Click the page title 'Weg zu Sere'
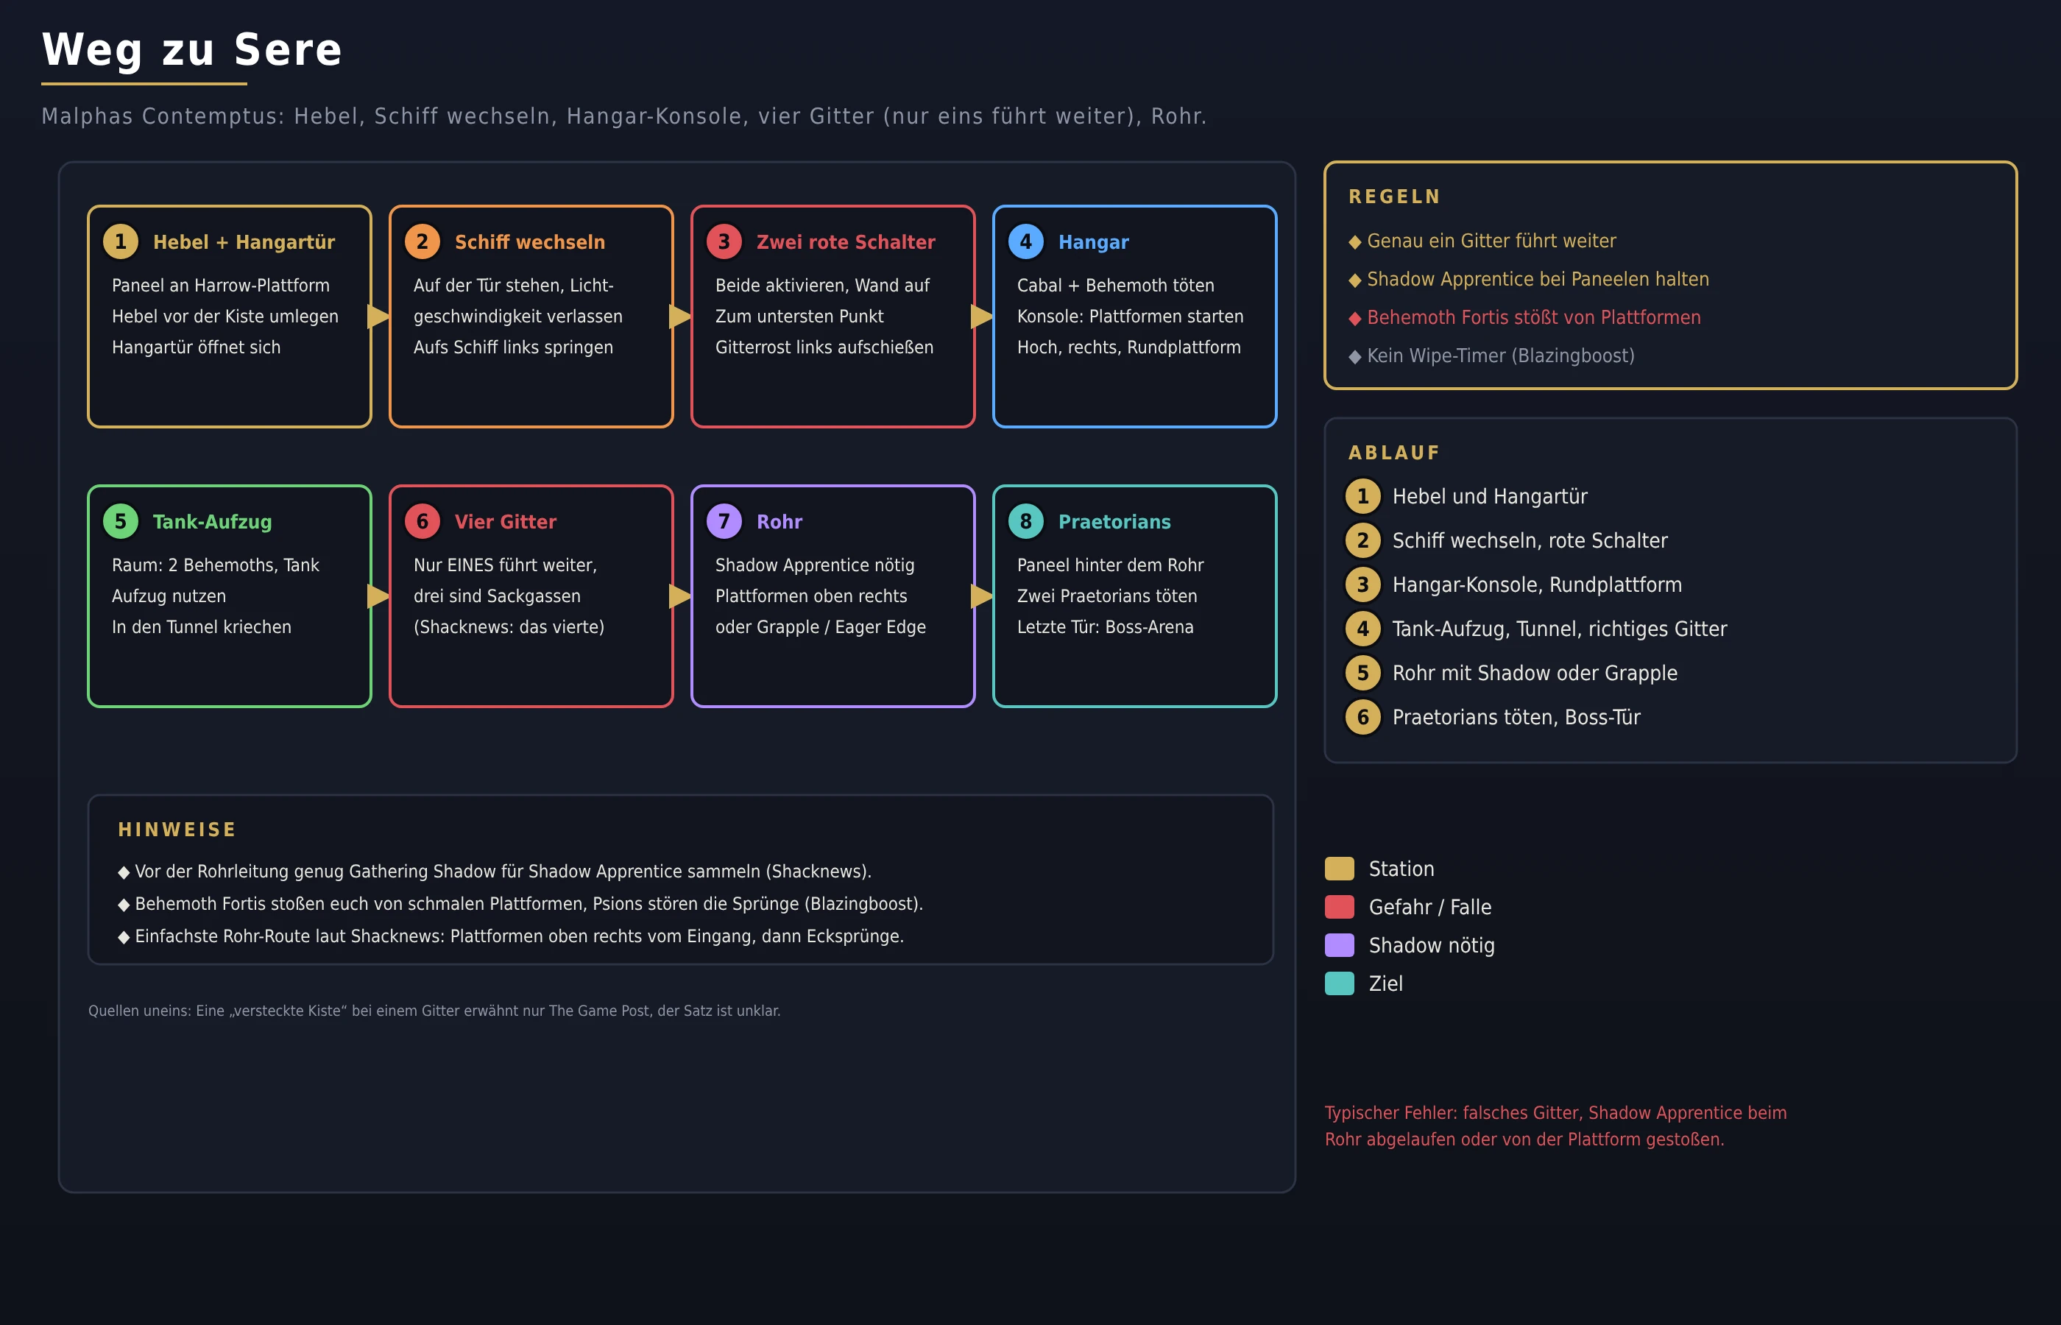2061x1325 pixels. pyautogui.click(x=193, y=50)
